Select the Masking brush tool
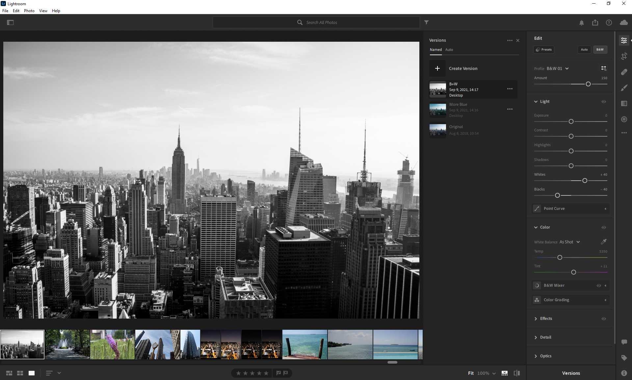This screenshot has height=380, width=632. pyautogui.click(x=624, y=88)
